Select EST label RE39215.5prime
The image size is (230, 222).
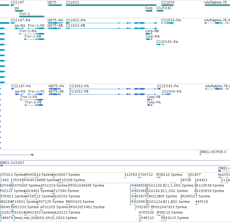pos(175,218)
